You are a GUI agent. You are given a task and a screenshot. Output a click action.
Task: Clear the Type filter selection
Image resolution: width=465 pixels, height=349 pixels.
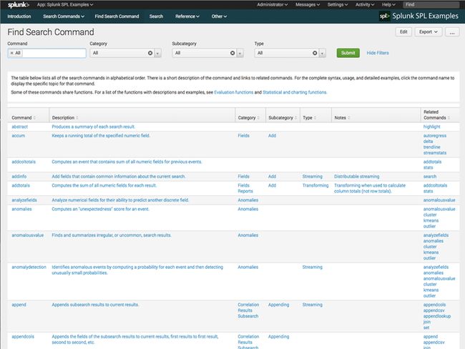[315, 53]
